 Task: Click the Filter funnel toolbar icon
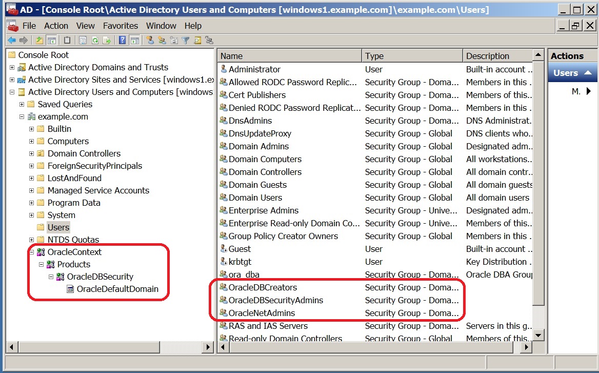coord(186,41)
